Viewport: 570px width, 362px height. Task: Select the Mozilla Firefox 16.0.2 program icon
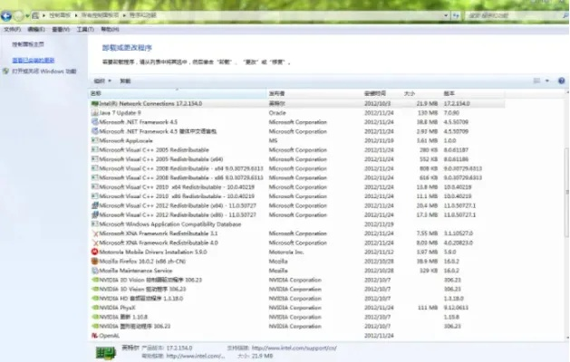tap(95, 262)
